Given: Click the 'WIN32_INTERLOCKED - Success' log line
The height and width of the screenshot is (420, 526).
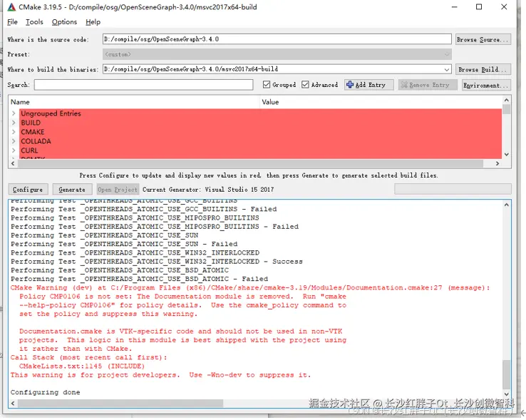Looking at the screenshot, I should [157, 262].
